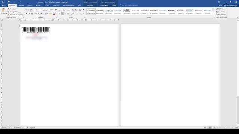239x134 pixels.
Task: Toggle italic К formatting
Action: coord(29,14)
